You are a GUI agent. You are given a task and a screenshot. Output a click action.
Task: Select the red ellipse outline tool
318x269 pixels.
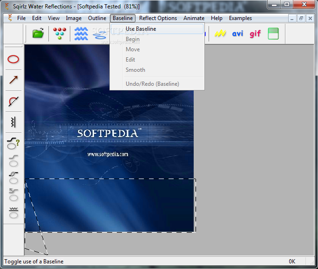tap(13, 59)
